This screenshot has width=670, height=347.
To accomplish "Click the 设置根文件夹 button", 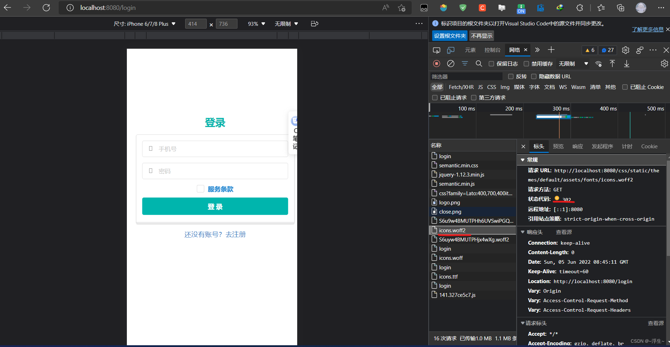I will tap(450, 36).
